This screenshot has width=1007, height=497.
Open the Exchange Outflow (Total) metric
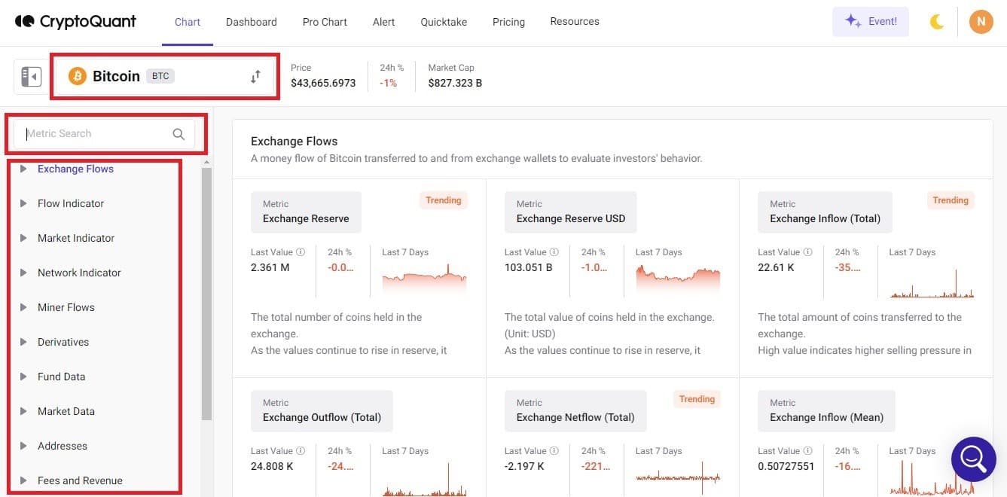click(x=322, y=410)
